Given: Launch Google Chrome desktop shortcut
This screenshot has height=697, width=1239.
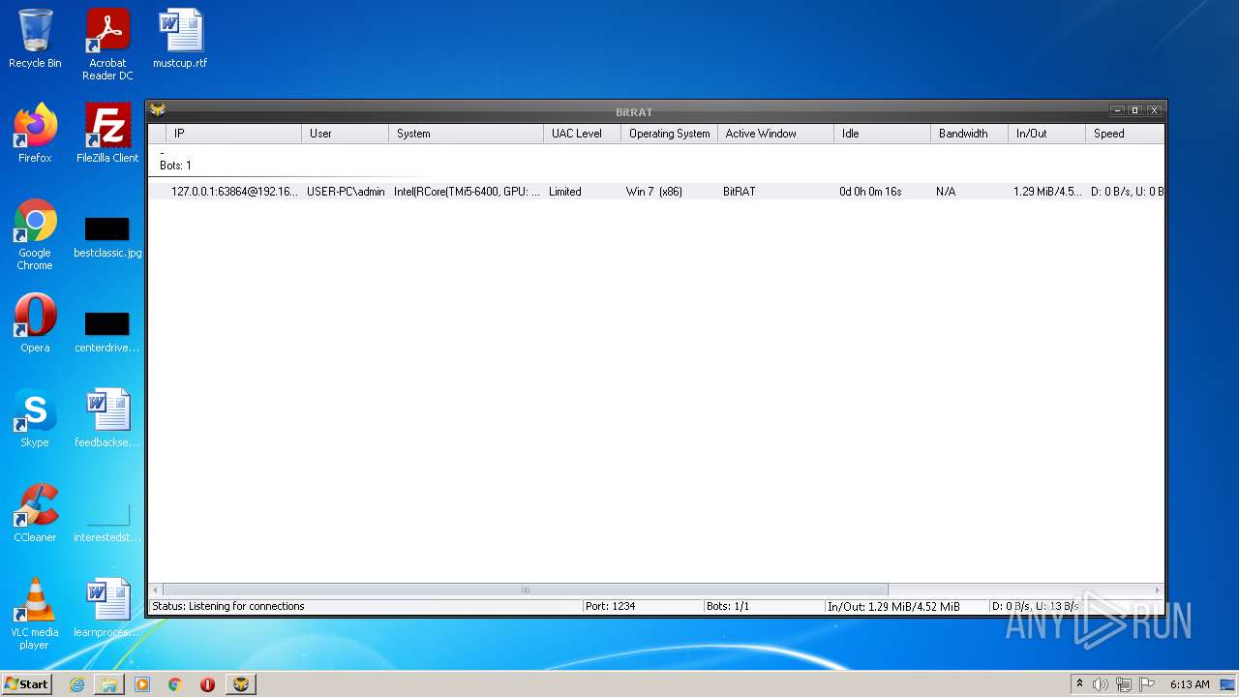Looking at the screenshot, I should [35, 234].
